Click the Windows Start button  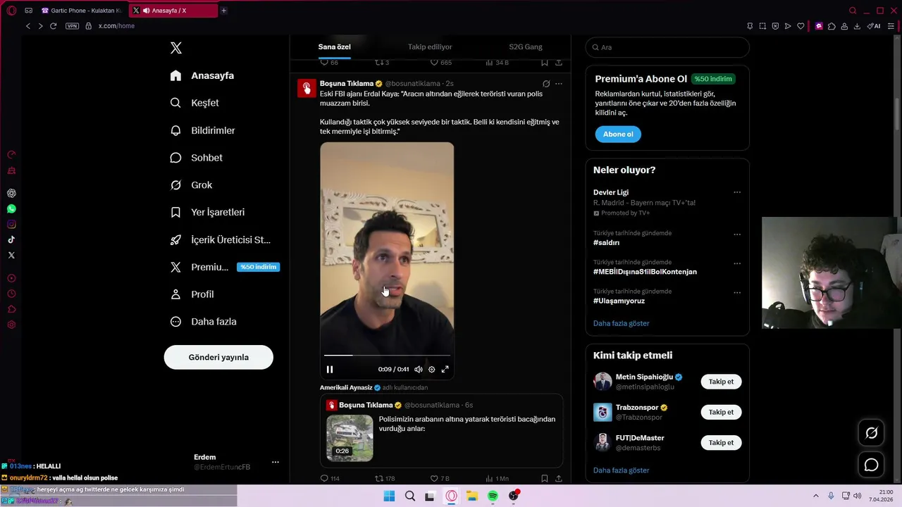coord(389,496)
